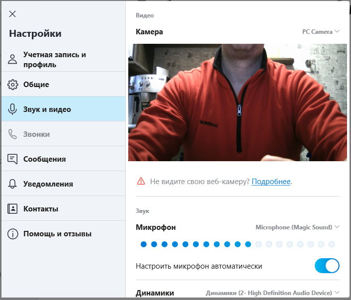Follow the Подробнее webcam help link
The height and width of the screenshot is (300, 351).
tap(271, 181)
